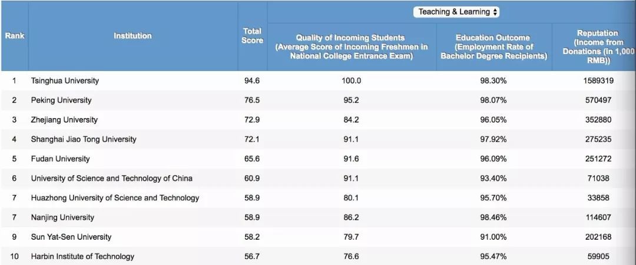Click the Rank column header

pyautogui.click(x=14, y=36)
